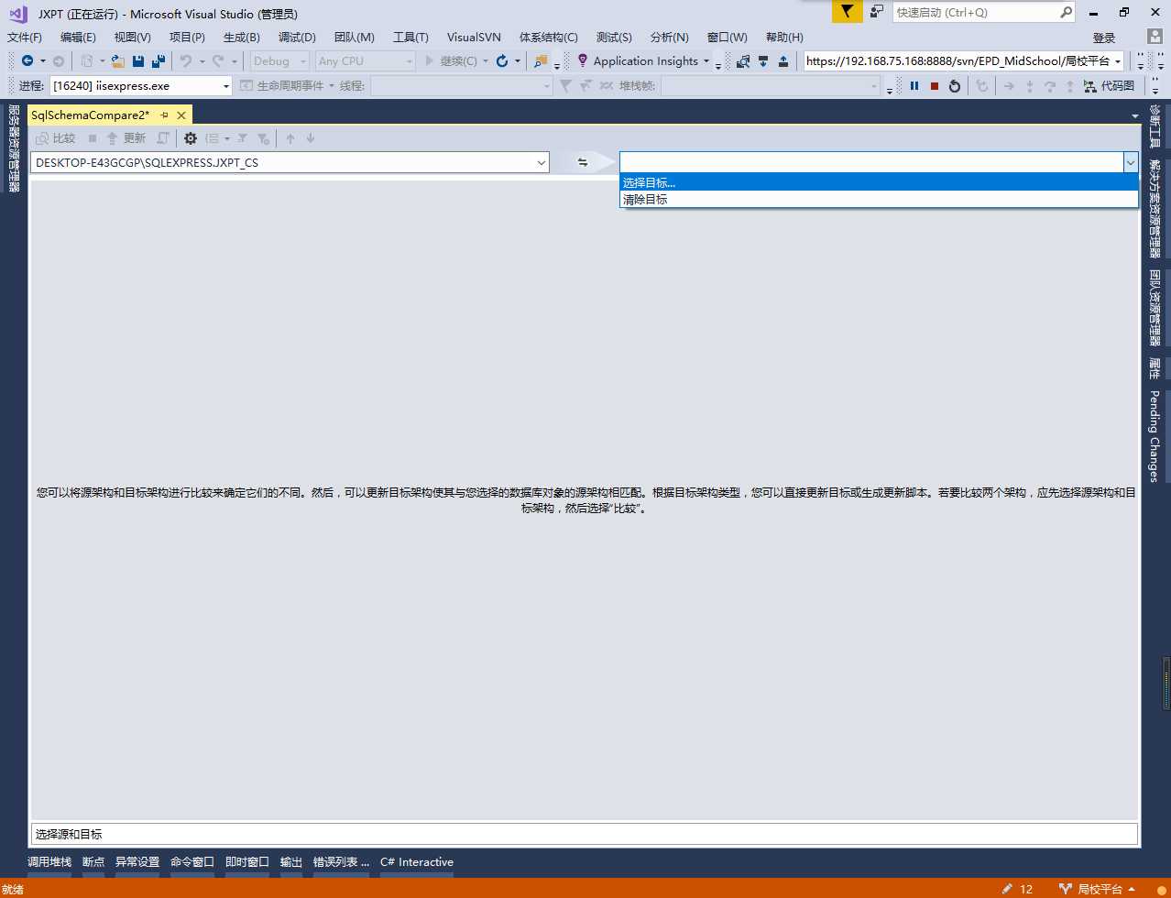
Task: Click the 继续(C) continue button
Action: click(x=451, y=61)
